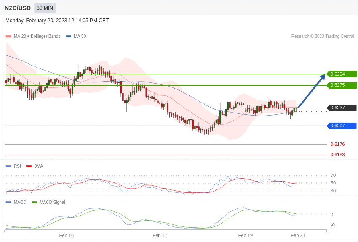Click the MA 20 + Bollinger Bands legend label
The width and height of the screenshot is (358, 242).
point(37,37)
